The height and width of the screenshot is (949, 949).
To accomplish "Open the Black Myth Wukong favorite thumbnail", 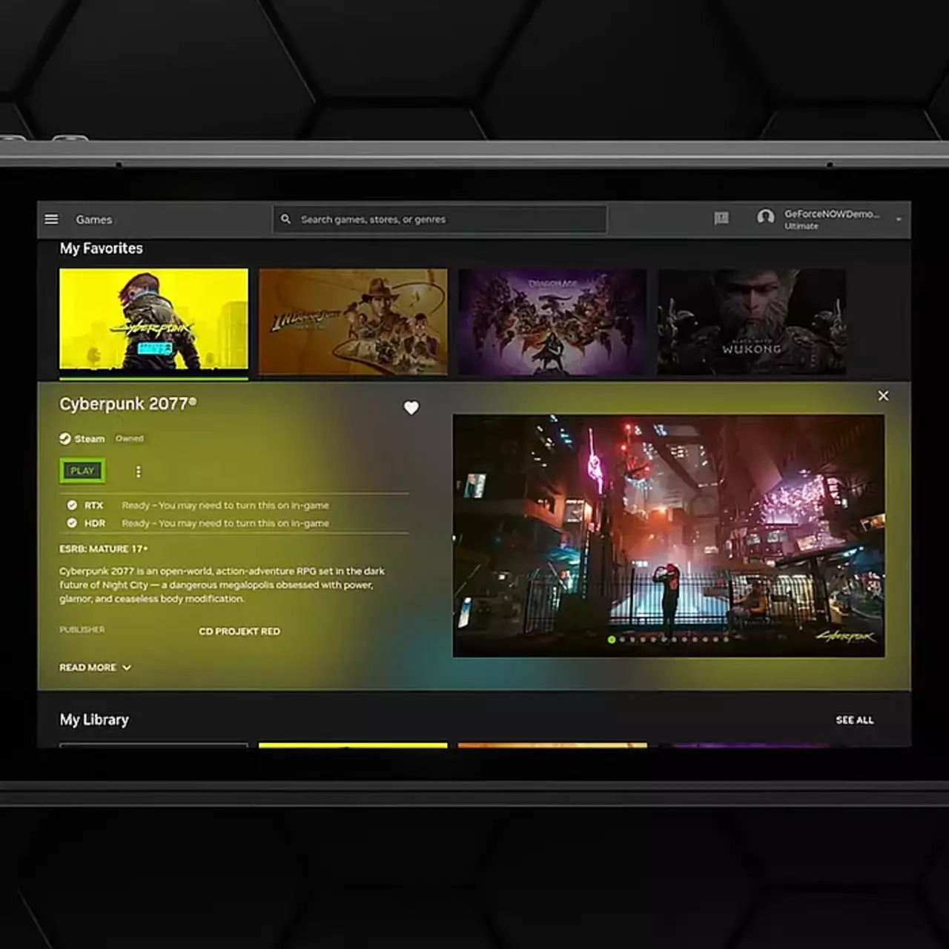I will tap(751, 320).
